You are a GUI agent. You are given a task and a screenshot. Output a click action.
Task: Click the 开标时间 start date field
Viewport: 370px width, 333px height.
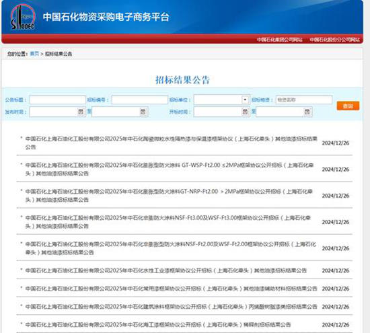coord(221,112)
